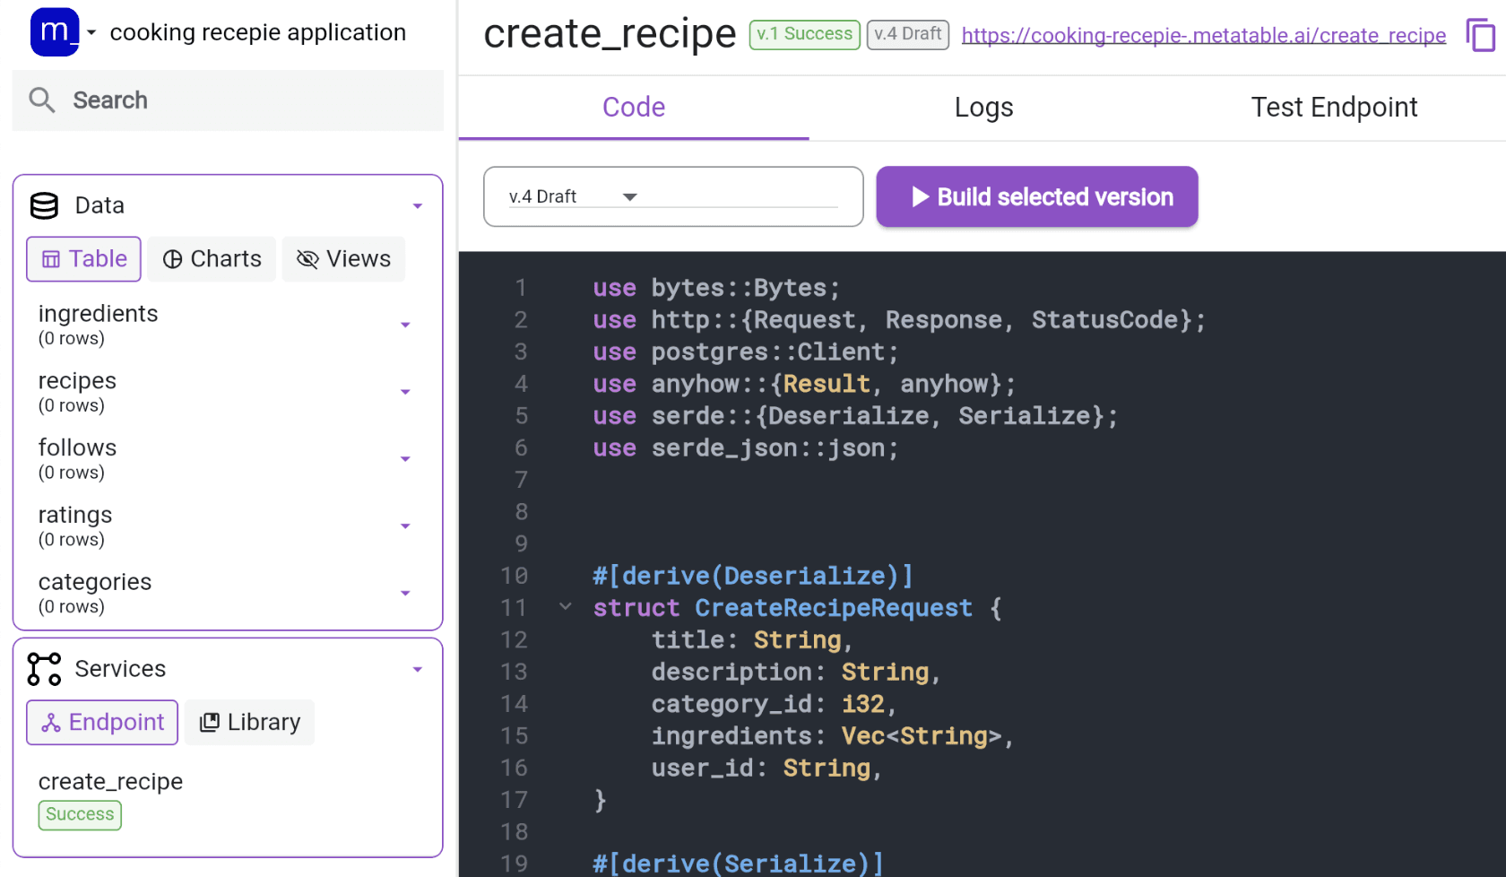Copy the endpoint URL with copy icon
This screenshot has width=1506, height=877.
coord(1480,34)
